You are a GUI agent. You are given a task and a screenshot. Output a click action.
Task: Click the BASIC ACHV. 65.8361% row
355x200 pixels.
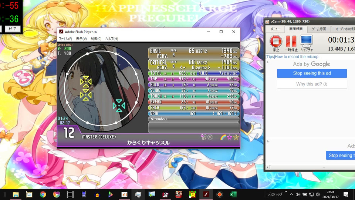coord(194,53)
